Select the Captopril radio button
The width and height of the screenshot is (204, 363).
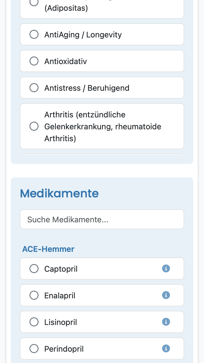coord(34,269)
